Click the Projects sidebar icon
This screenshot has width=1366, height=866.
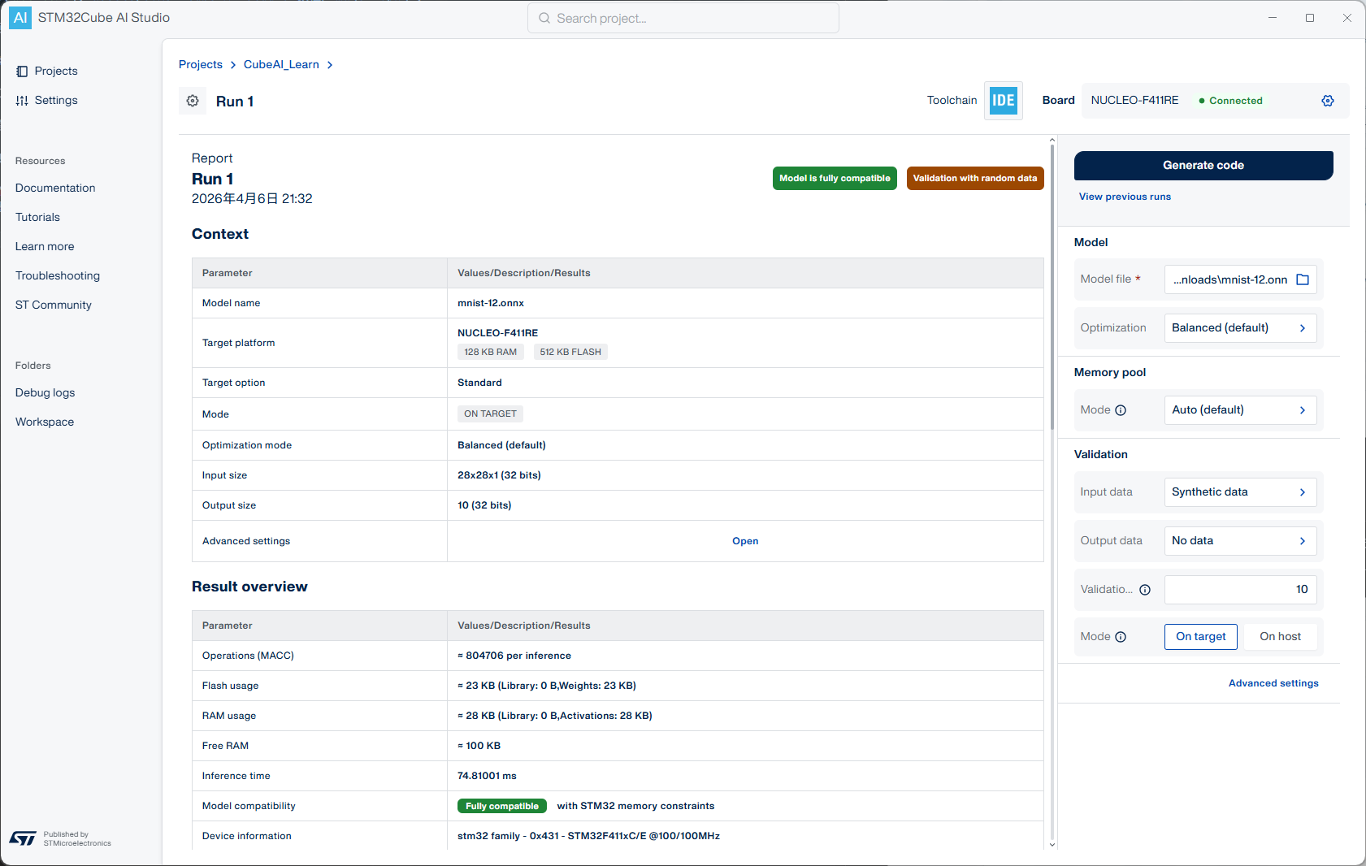tap(22, 71)
